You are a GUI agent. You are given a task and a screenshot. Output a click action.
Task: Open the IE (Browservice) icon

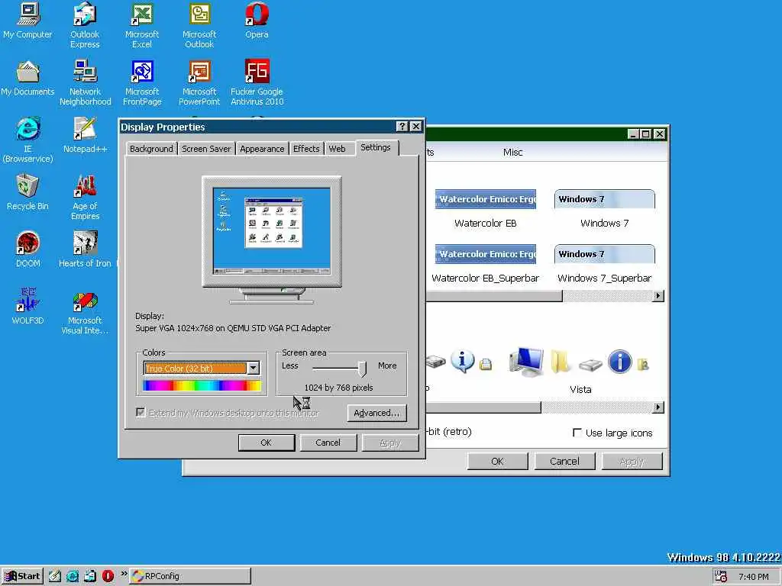click(27, 140)
